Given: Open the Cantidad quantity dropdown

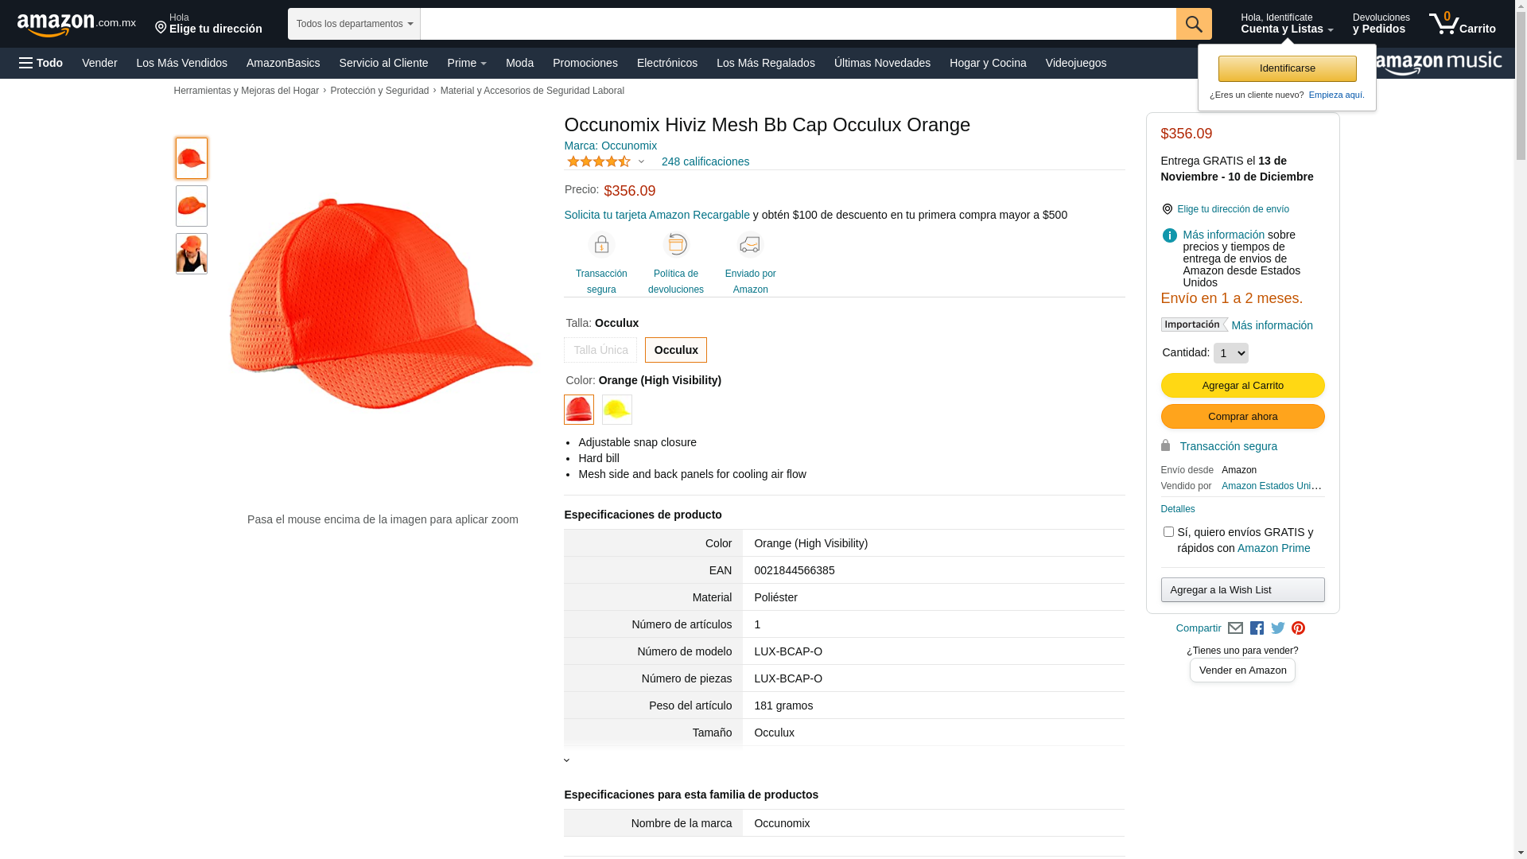Looking at the screenshot, I should click(1230, 353).
